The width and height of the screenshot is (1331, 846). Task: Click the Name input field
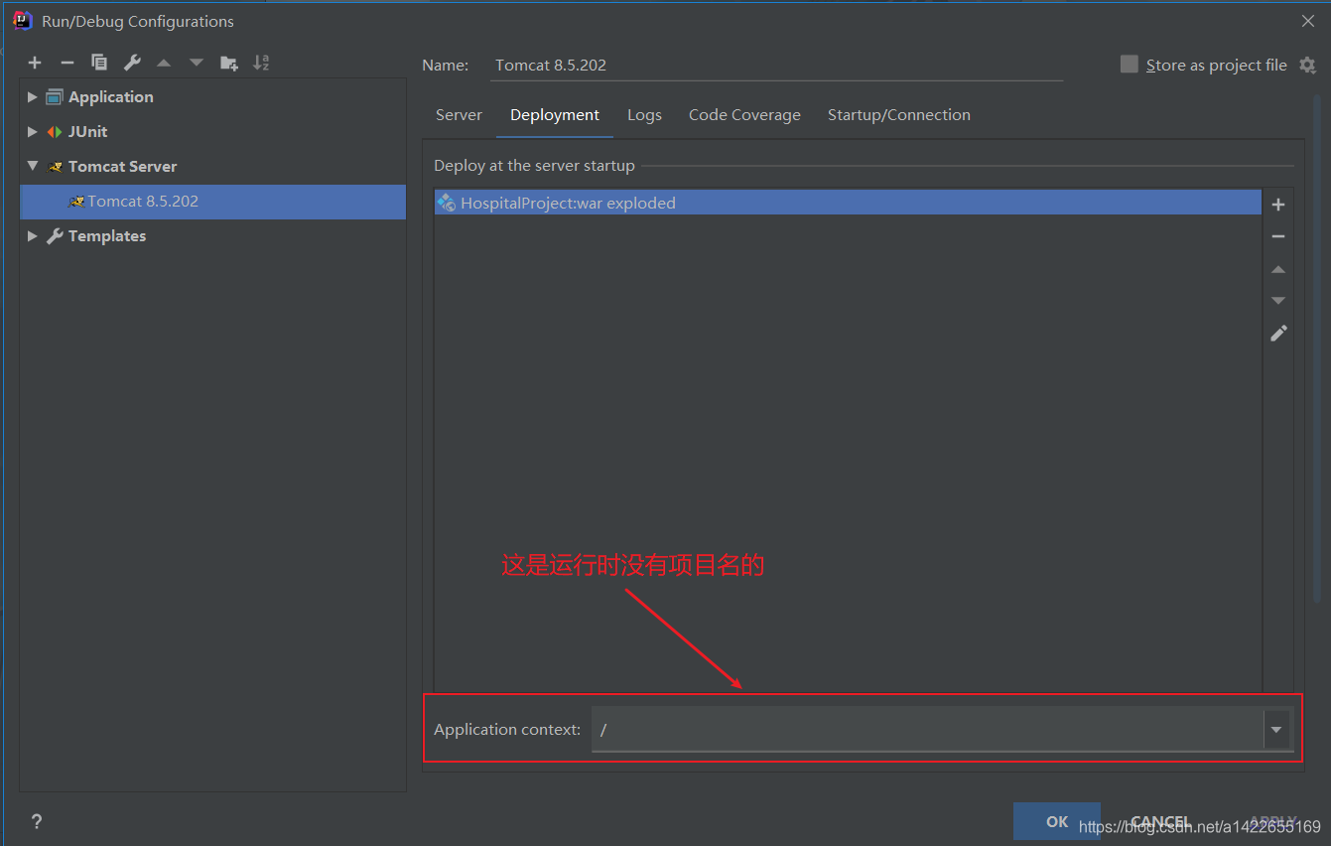(x=777, y=66)
